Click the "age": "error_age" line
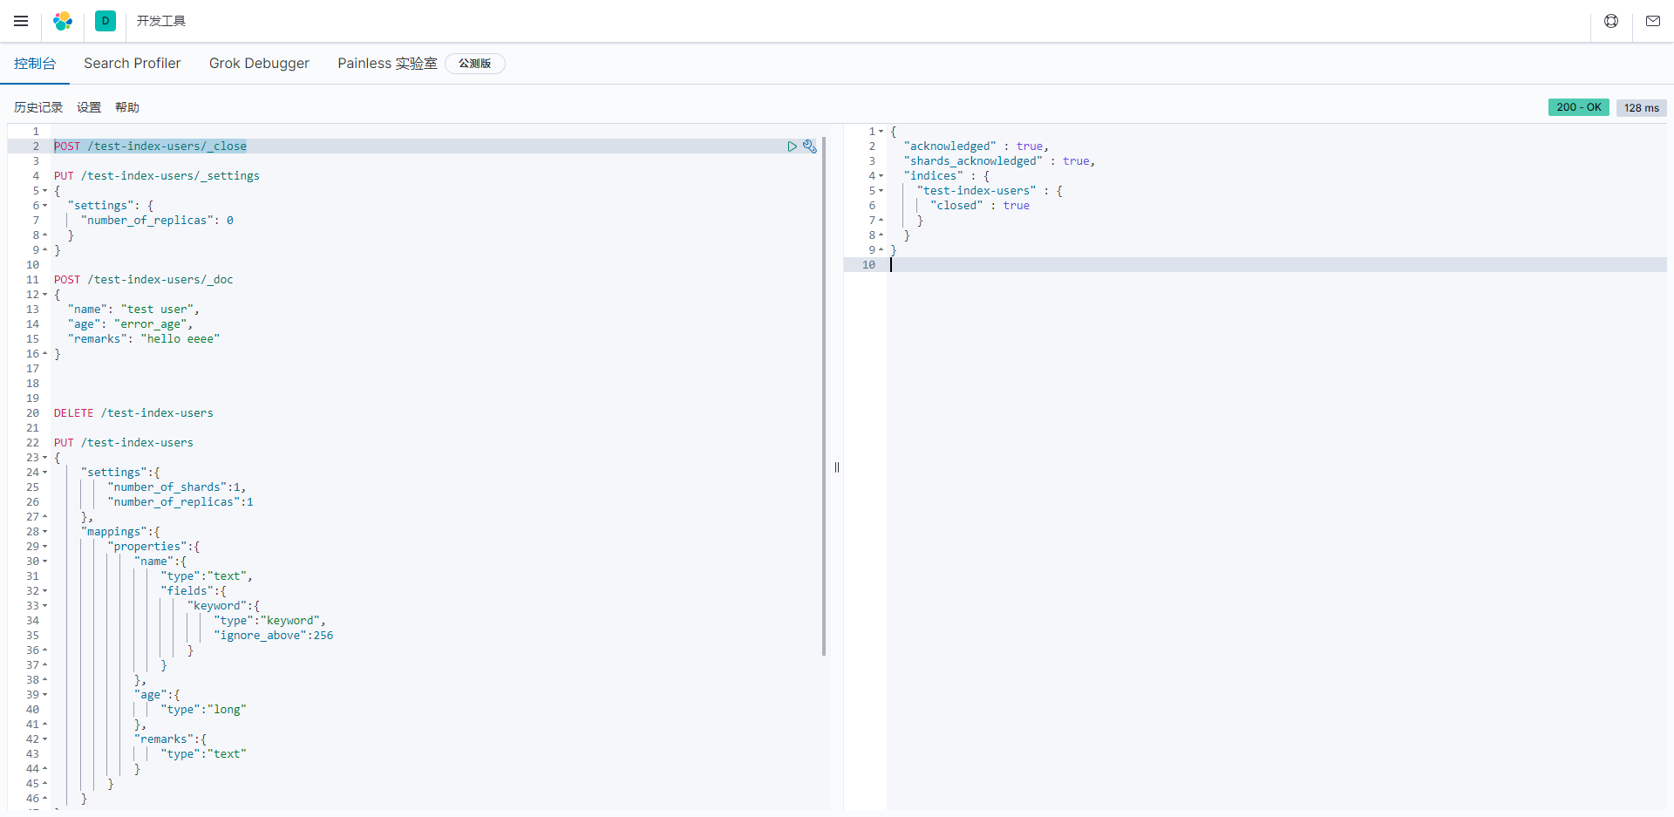The height and width of the screenshot is (817, 1674). point(130,324)
